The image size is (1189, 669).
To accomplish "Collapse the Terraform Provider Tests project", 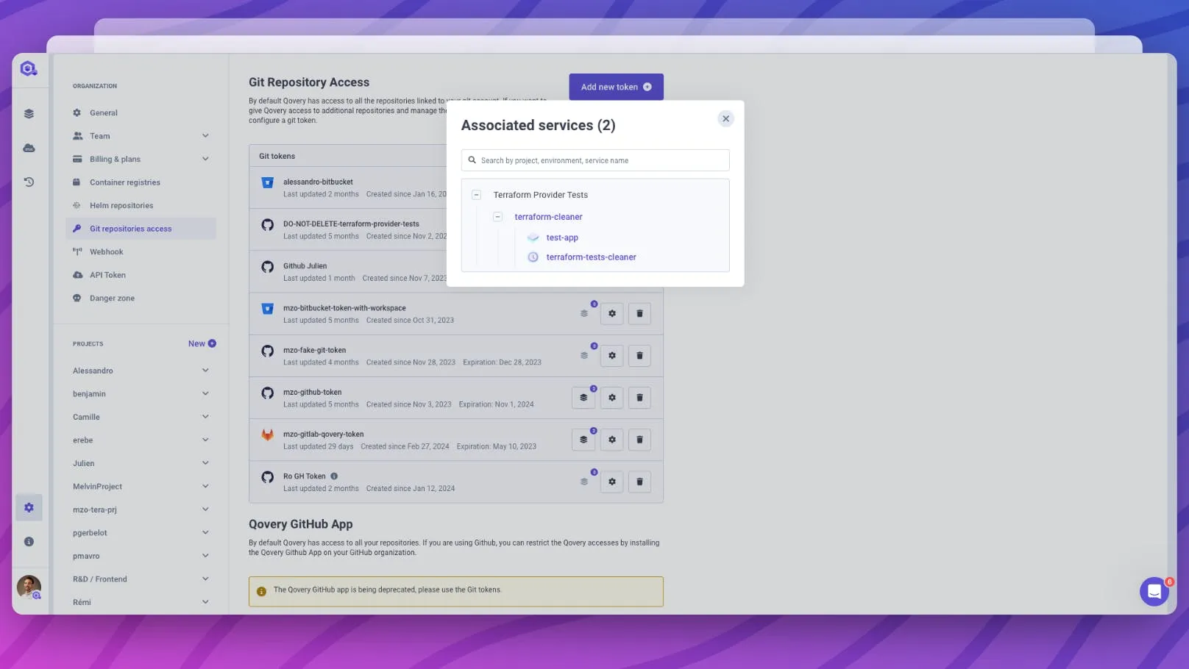I will tap(476, 195).
